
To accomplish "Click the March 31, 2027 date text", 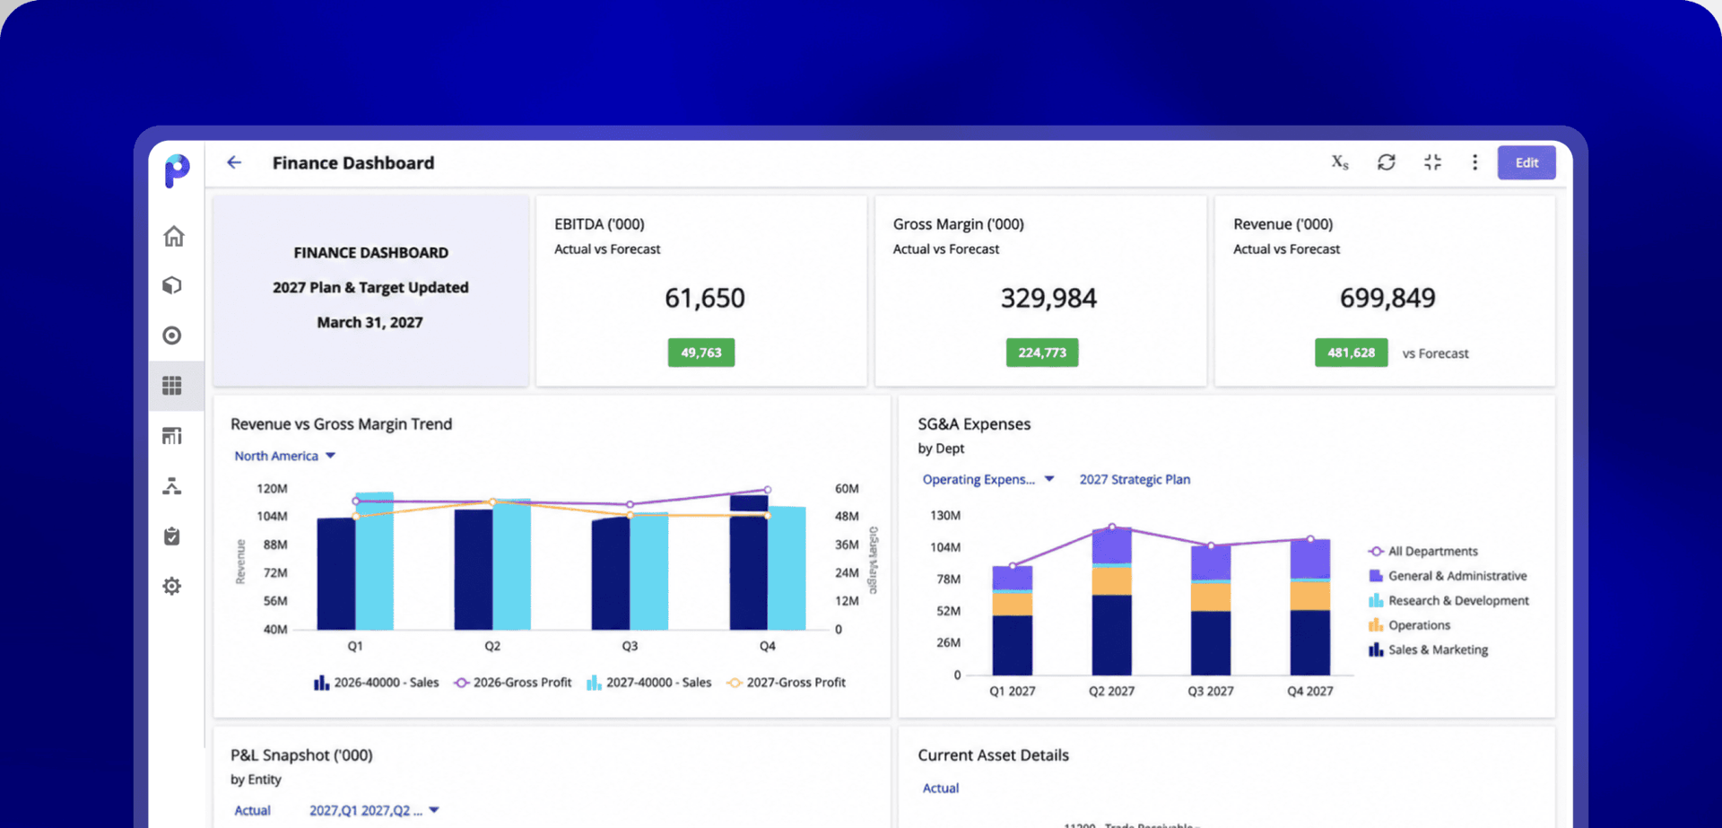I will tap(370, 322).
